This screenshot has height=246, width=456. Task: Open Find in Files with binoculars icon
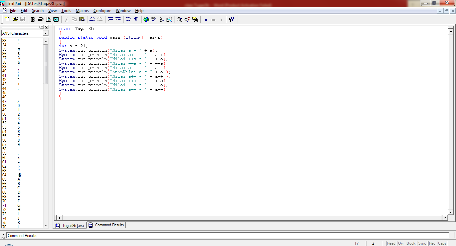point(195,19)
